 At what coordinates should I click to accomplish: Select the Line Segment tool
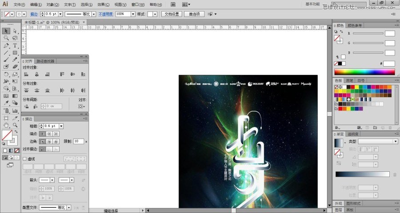(x=6, y=53)
